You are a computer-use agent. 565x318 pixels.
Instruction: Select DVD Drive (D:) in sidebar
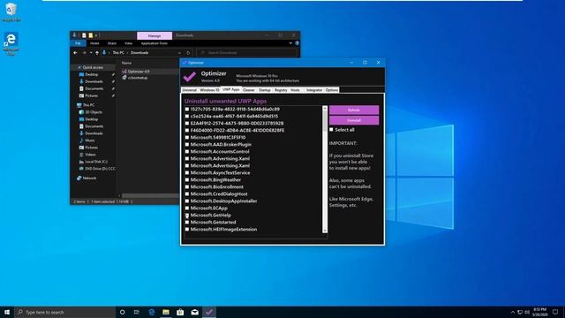(100, 169)
